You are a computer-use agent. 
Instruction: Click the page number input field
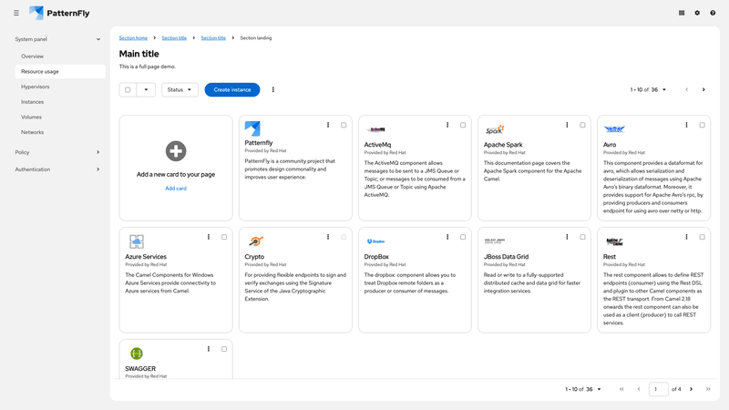click(658, 389)
